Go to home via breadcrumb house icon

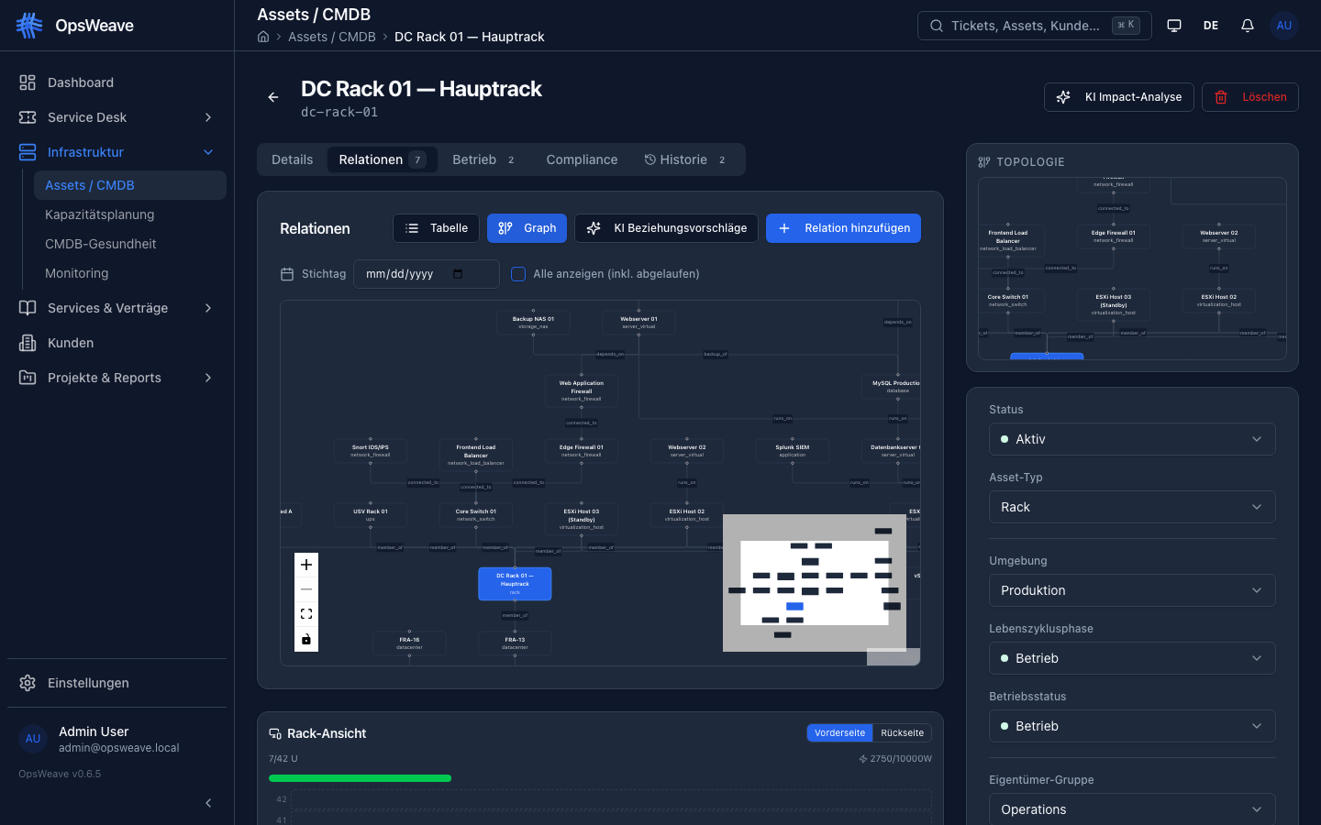(x=263, y=37)
